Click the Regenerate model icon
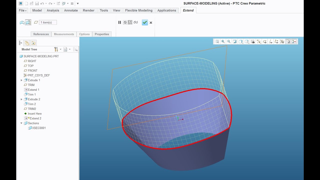This screenshot has width=320, height=180. coord(58,3)
